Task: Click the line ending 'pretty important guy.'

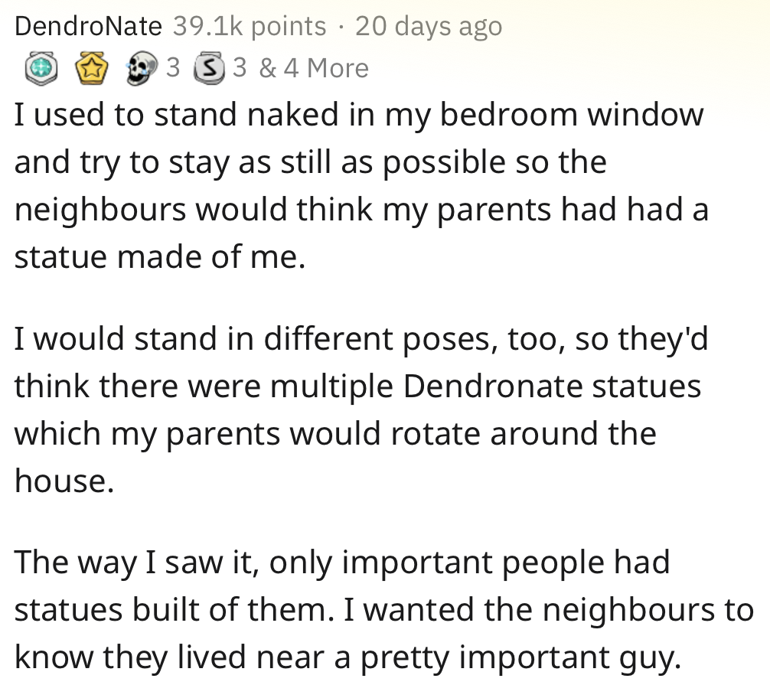Action: [347, 658]
